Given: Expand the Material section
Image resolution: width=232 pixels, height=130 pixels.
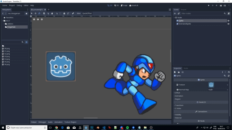Looking at the screenshot, I should 178,118.
